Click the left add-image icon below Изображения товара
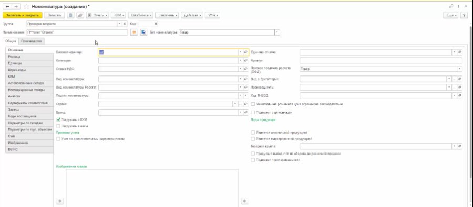 pyautogui.click(x=60, y=201)
